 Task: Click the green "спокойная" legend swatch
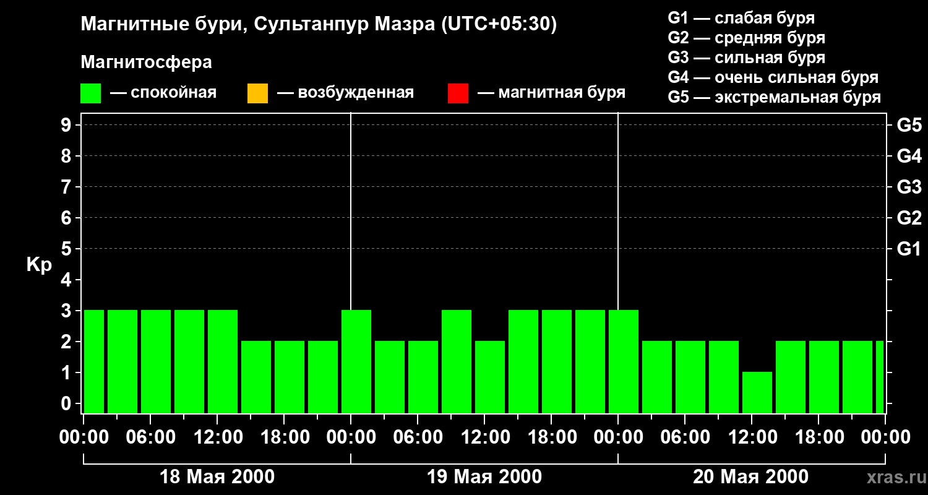[x=91, y=93]
